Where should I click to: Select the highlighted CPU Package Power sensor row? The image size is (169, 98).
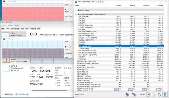tap(121, 46)
